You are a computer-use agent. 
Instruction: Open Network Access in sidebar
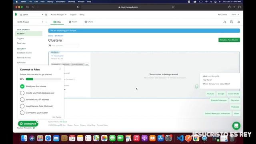(24, 58)
